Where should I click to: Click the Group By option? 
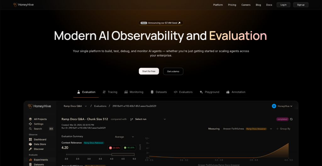click(x=283, y=129)
